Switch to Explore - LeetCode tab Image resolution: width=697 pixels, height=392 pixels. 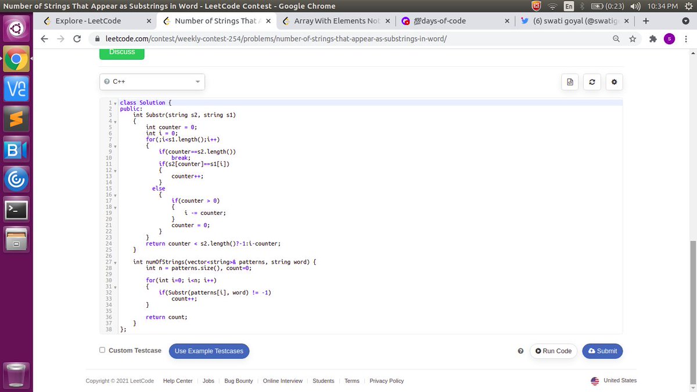click(x=96, y=21)
